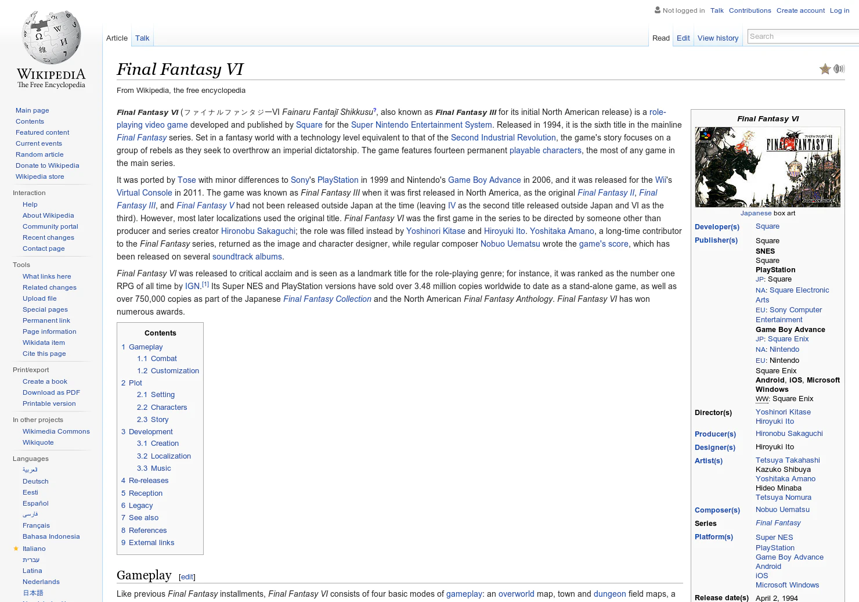Open Recent changes sidebar link
This screenshot has width=859, height=602.
click(48, 237)
